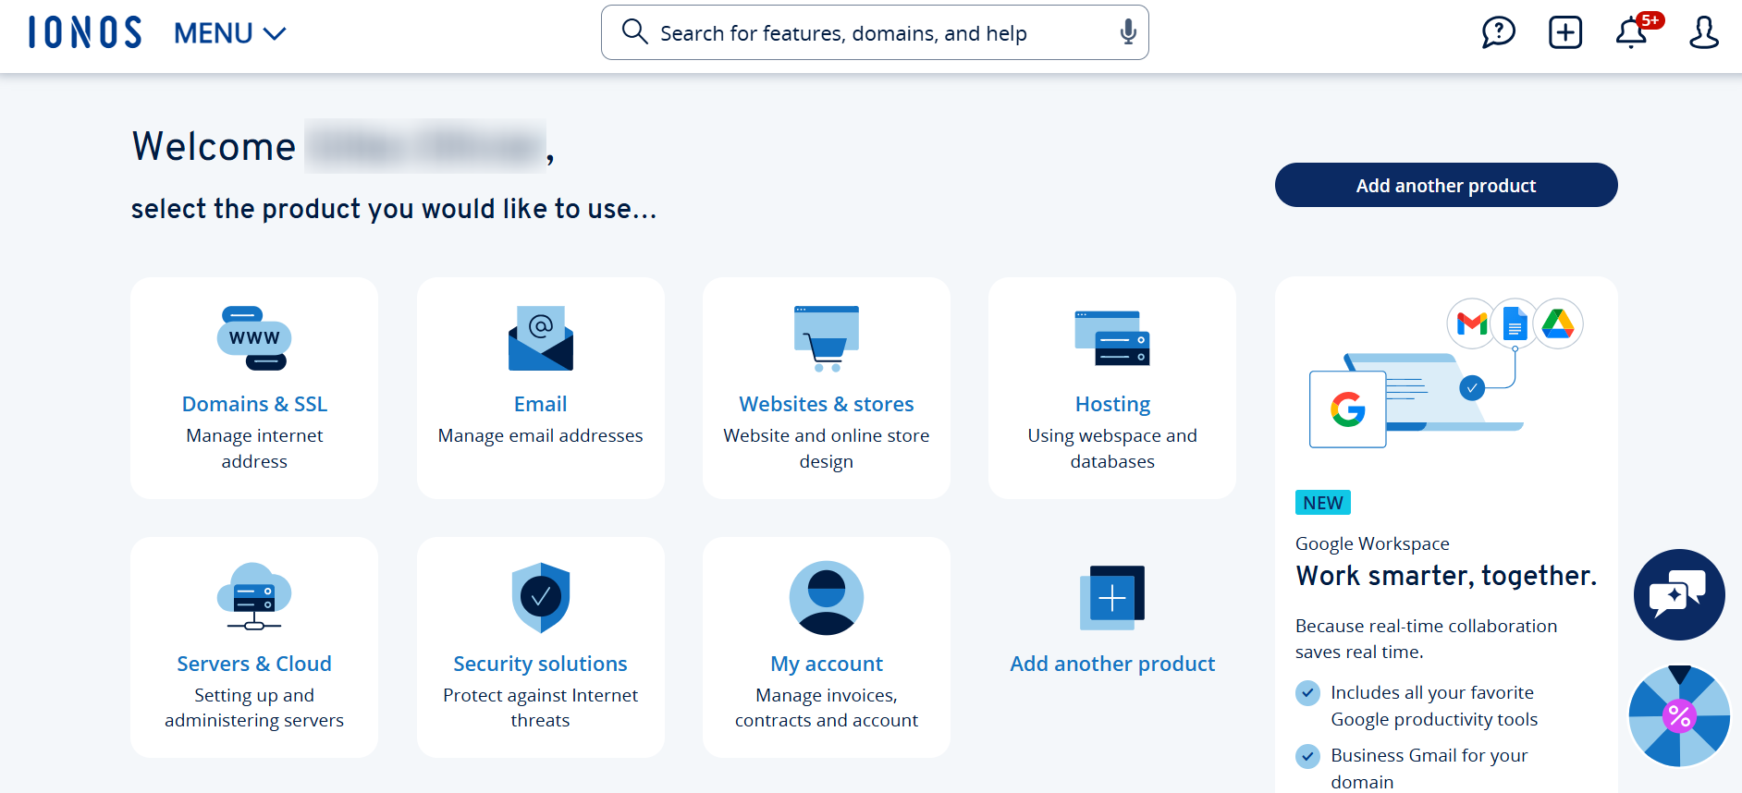
Task: Click the Gmail icon in Workspace banner
Action: [x=1471, y=323]
